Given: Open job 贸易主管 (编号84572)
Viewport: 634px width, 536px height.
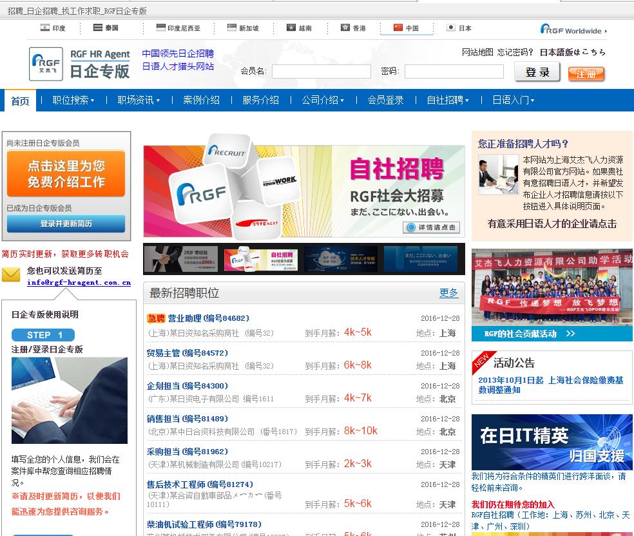Looking at the screenshot, I should tap(187, 353).
